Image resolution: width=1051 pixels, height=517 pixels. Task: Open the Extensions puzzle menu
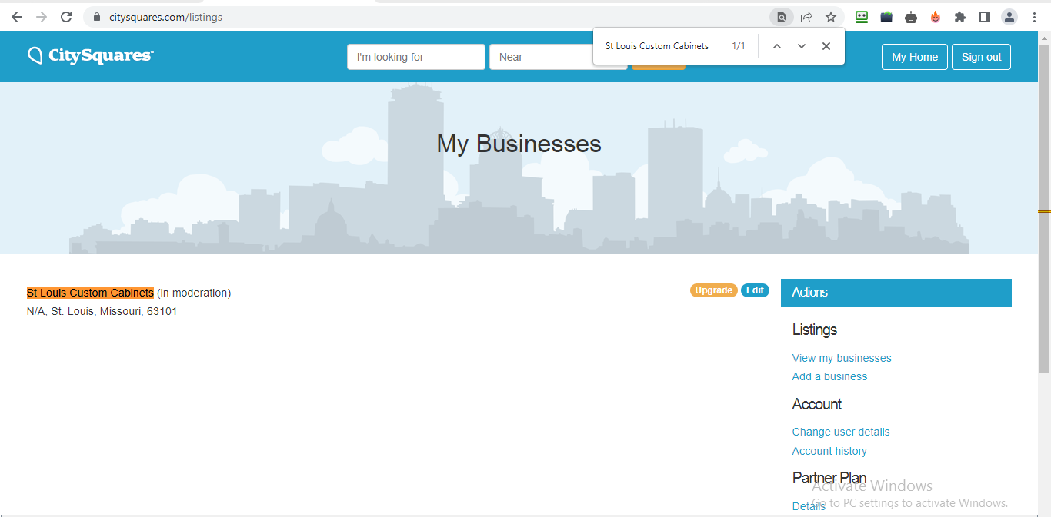click(959, 17)
